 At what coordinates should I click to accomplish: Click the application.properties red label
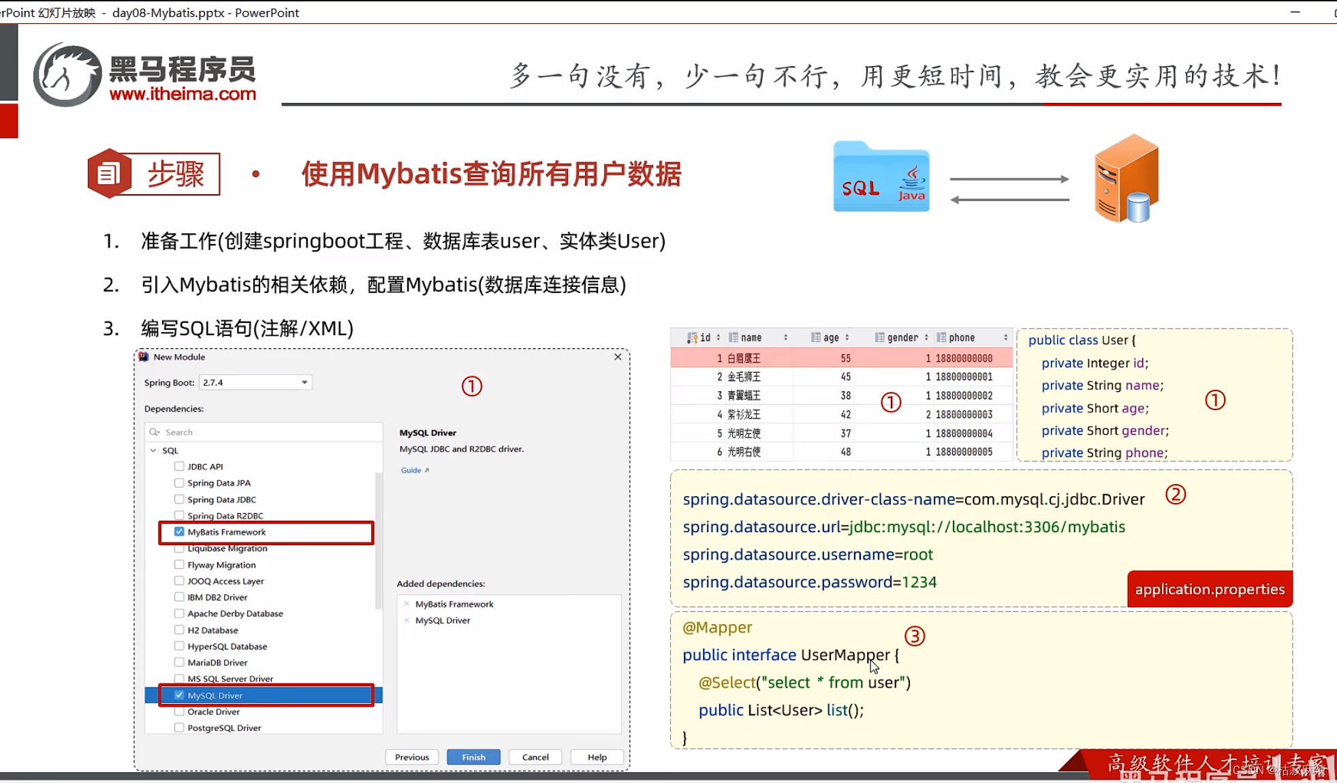1210,589
